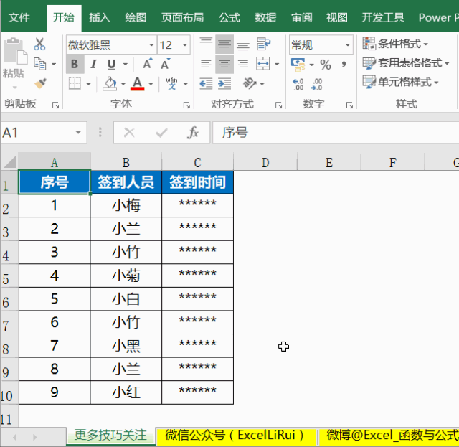Apply comma style
Image resolution: width=459 pixels, height=447 pixels.
344,64
